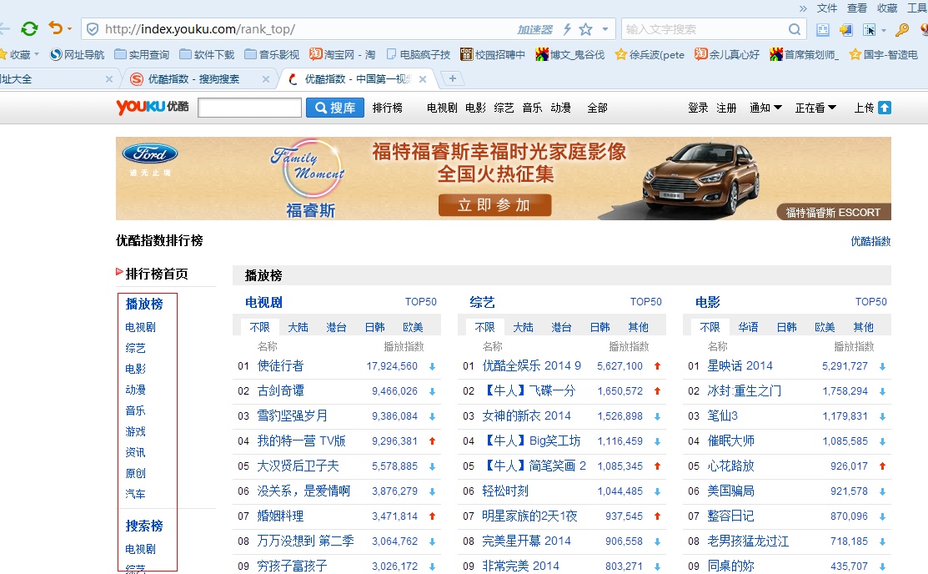The image size is (928, 574).
Task: Expand the browser menu overflow chevron
Action: click(803, 8)
